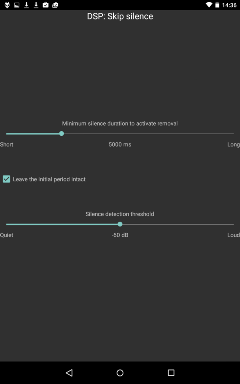Click the duration slider track above "Long"

[x=229, y=133]
